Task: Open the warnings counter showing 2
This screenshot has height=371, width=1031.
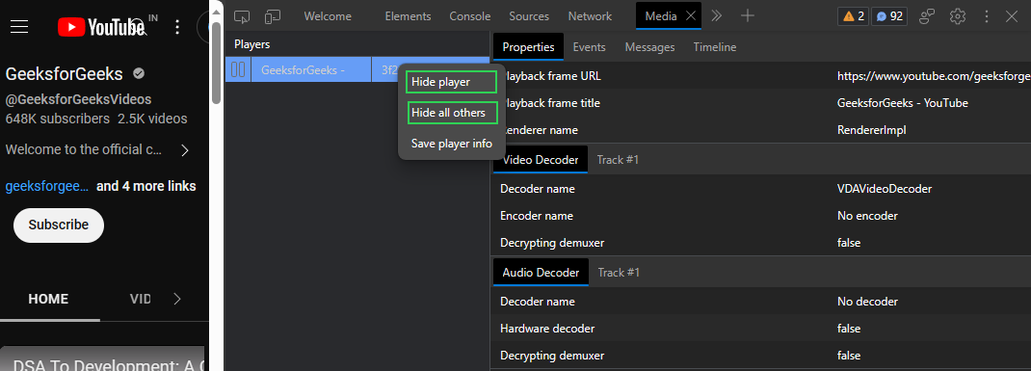Action: pos(854,16)
